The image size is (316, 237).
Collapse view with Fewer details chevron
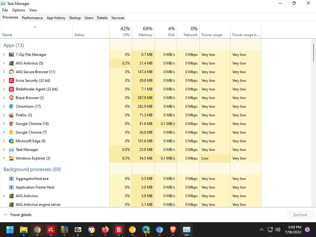coord(6,215)
